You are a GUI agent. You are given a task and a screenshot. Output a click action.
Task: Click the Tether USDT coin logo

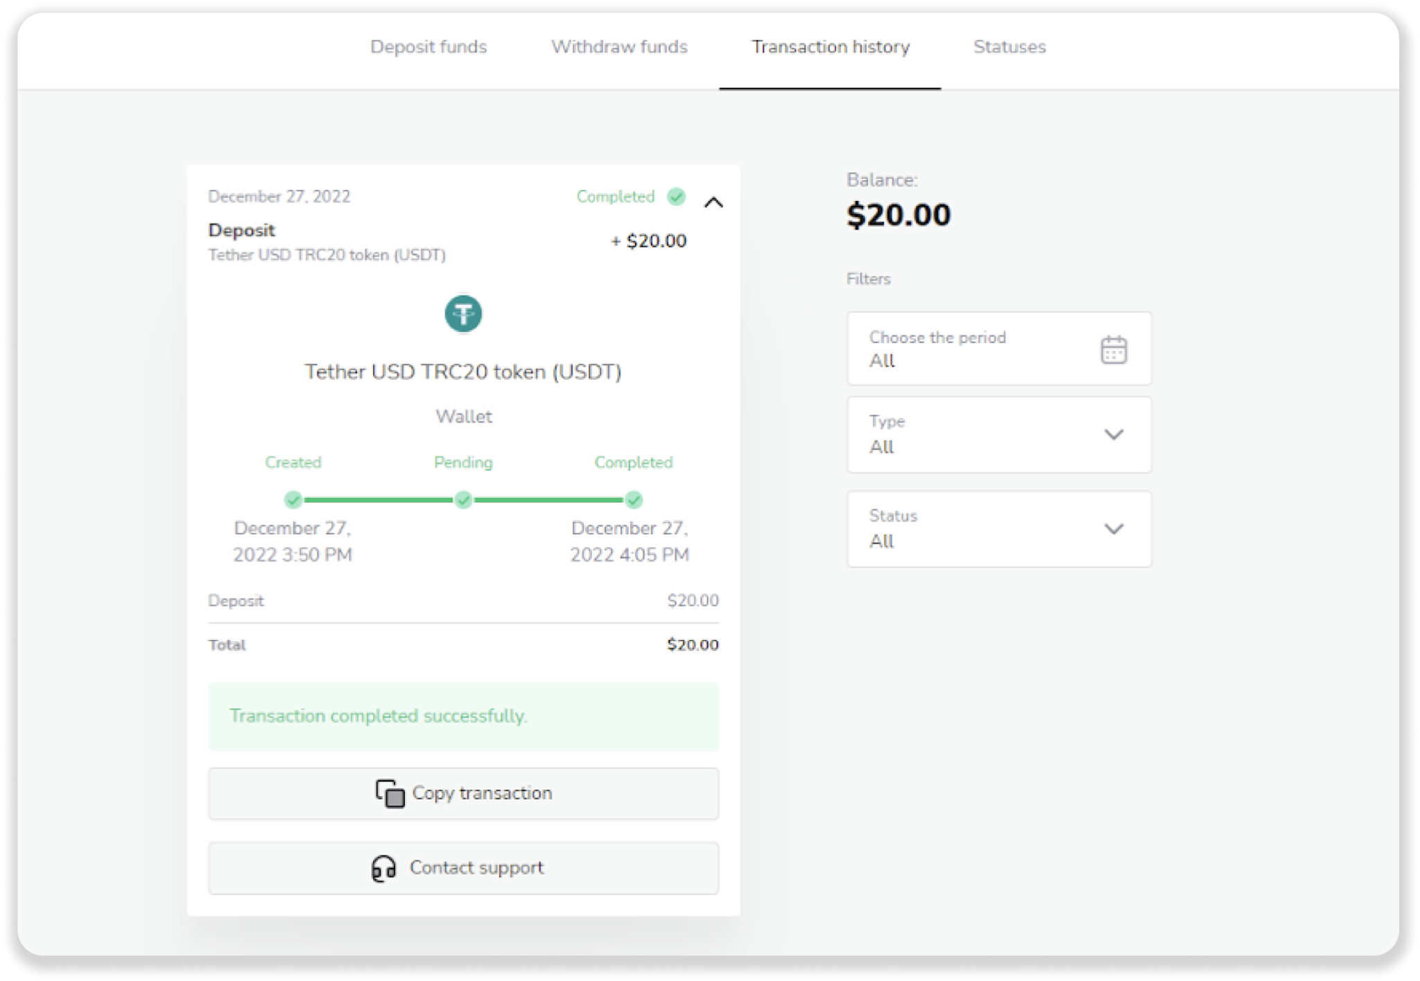[463, 314]
